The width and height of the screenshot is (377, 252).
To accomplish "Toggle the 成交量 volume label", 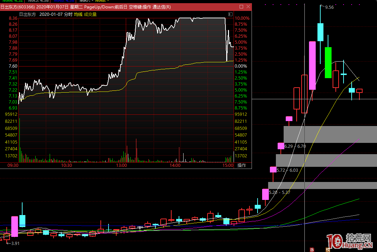I will [x=90, y=14].
